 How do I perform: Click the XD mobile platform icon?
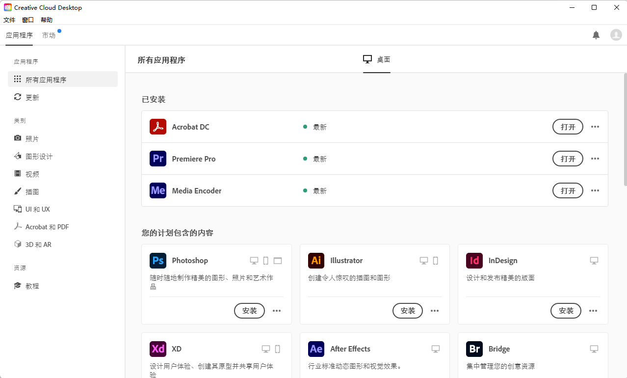tap(278, 349)
